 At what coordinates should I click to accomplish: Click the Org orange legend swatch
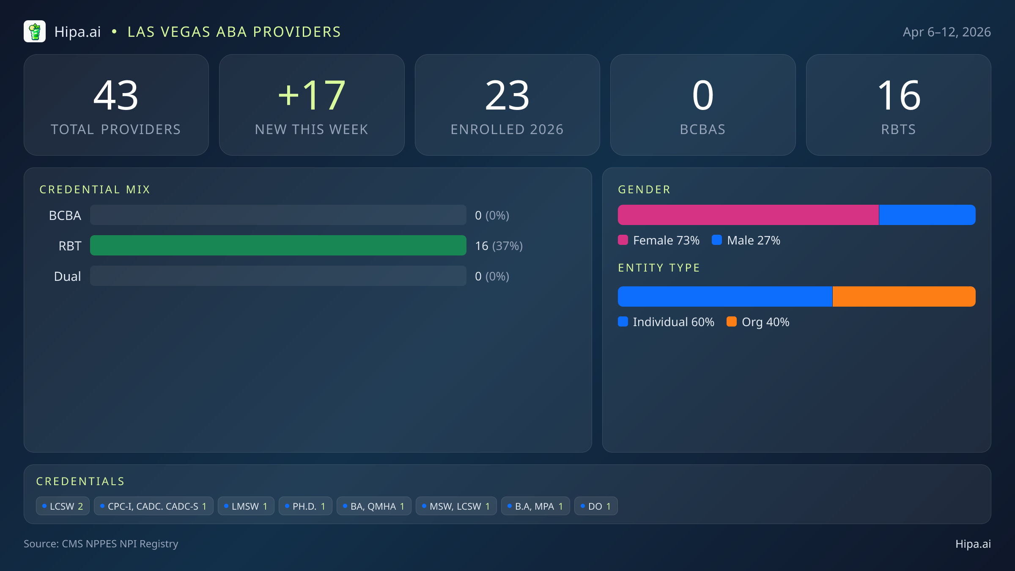732,322
